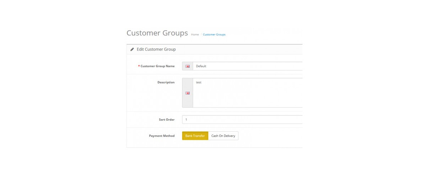
Task: Click inside the Description text area
Action: 248,93
